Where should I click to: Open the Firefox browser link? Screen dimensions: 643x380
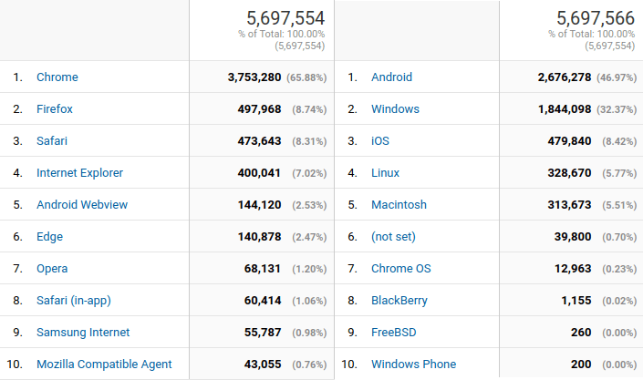tap(55, 109)
